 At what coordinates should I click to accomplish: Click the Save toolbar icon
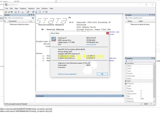[x=9, y=12]
